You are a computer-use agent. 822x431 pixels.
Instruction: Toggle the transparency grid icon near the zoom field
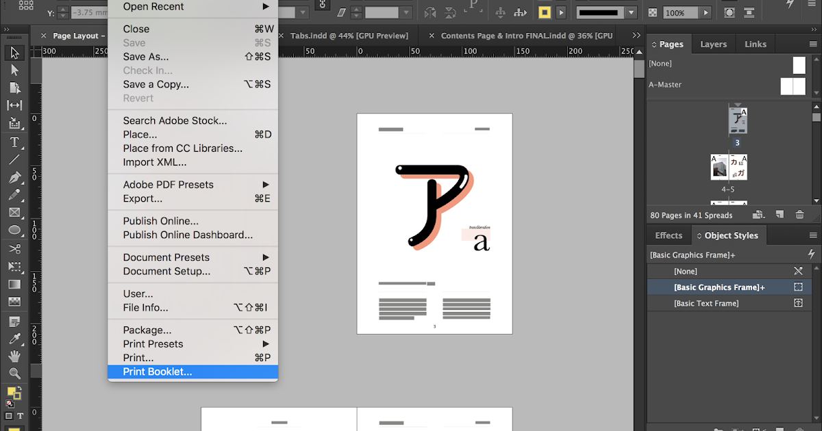(652, 12)
